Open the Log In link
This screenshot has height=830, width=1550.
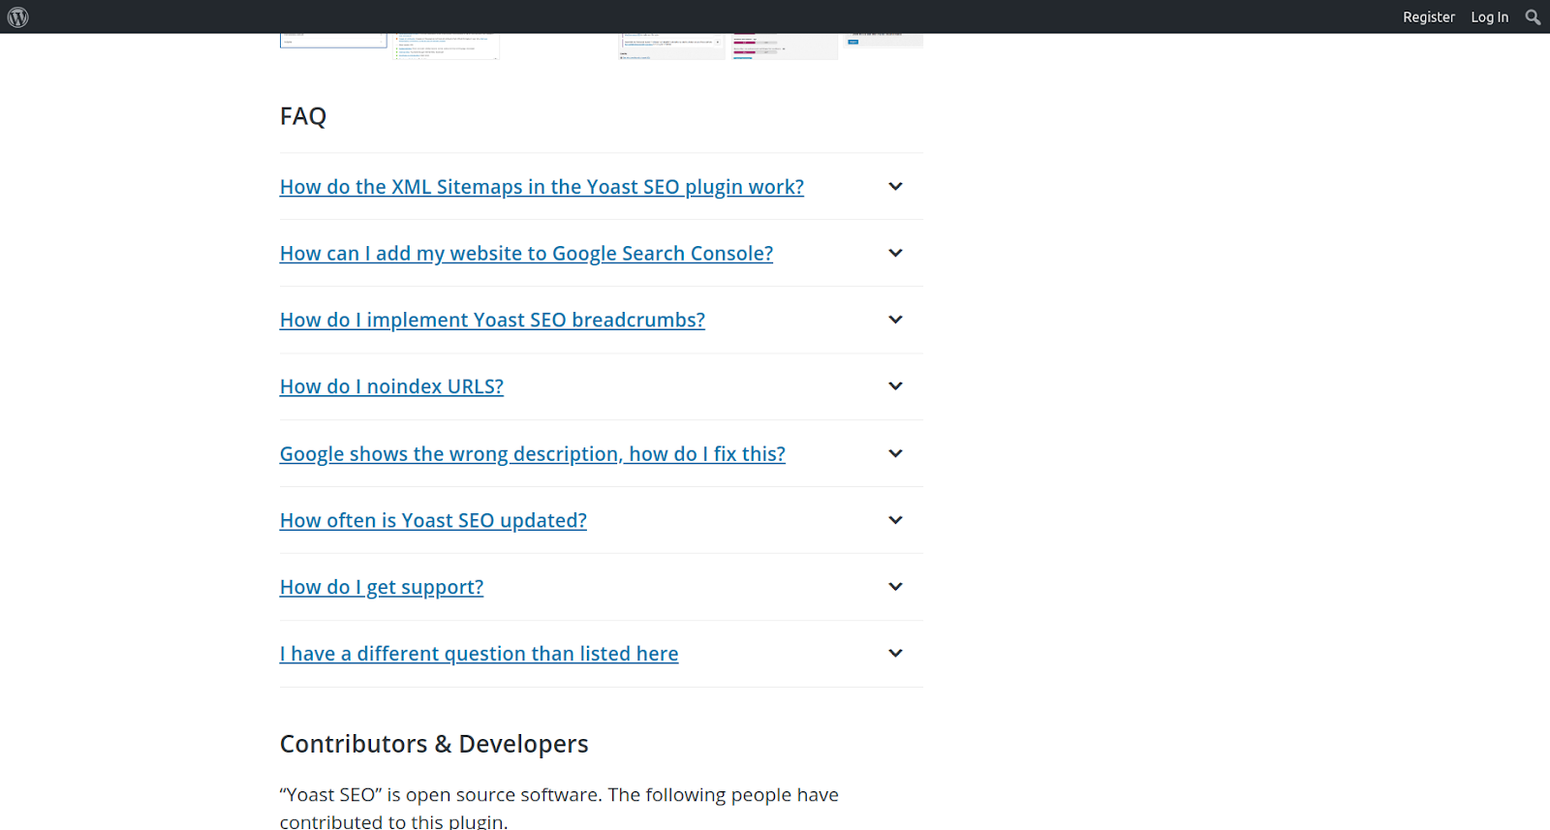pos(1489,16)
